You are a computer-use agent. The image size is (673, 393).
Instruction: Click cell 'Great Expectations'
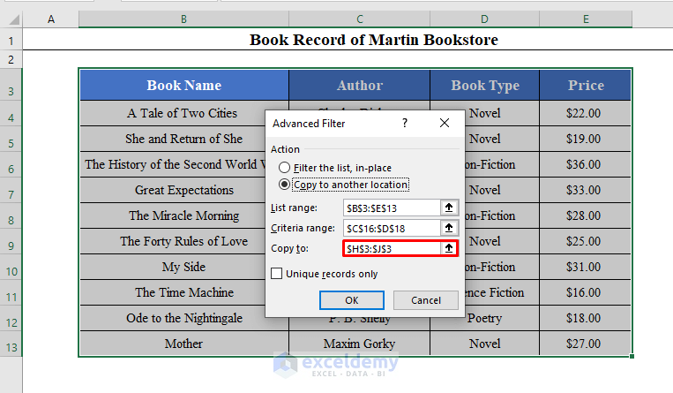(x=184, y=190)
